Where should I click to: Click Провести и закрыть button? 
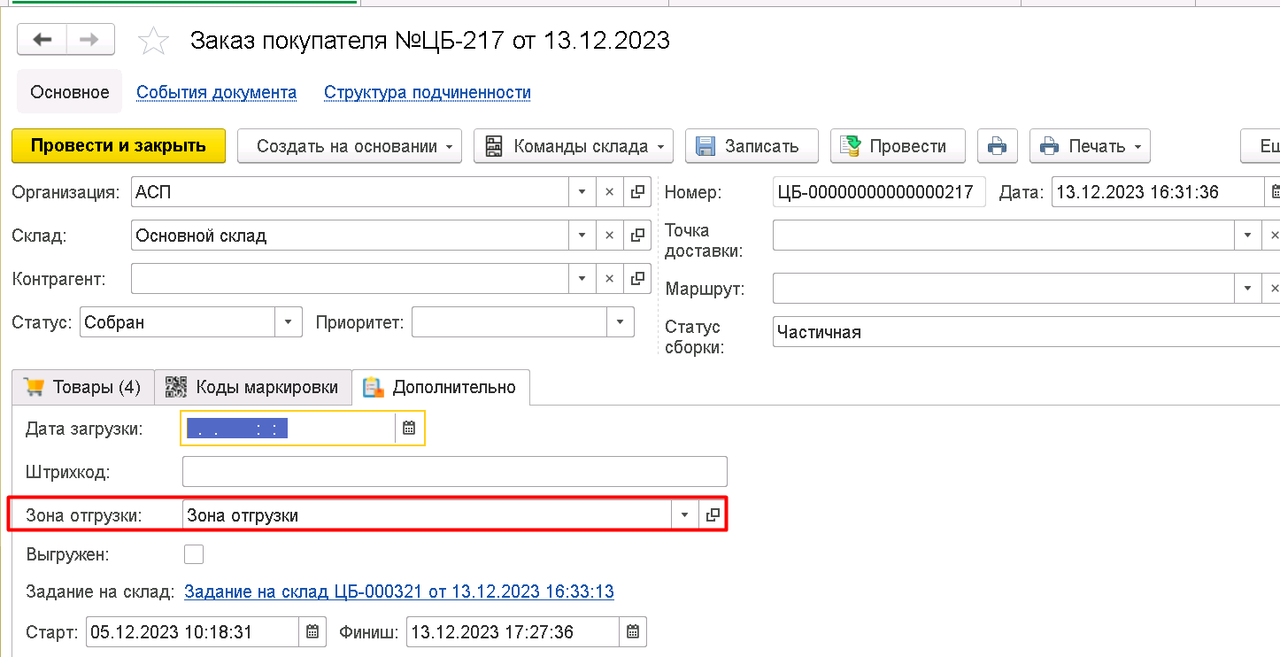119,146
